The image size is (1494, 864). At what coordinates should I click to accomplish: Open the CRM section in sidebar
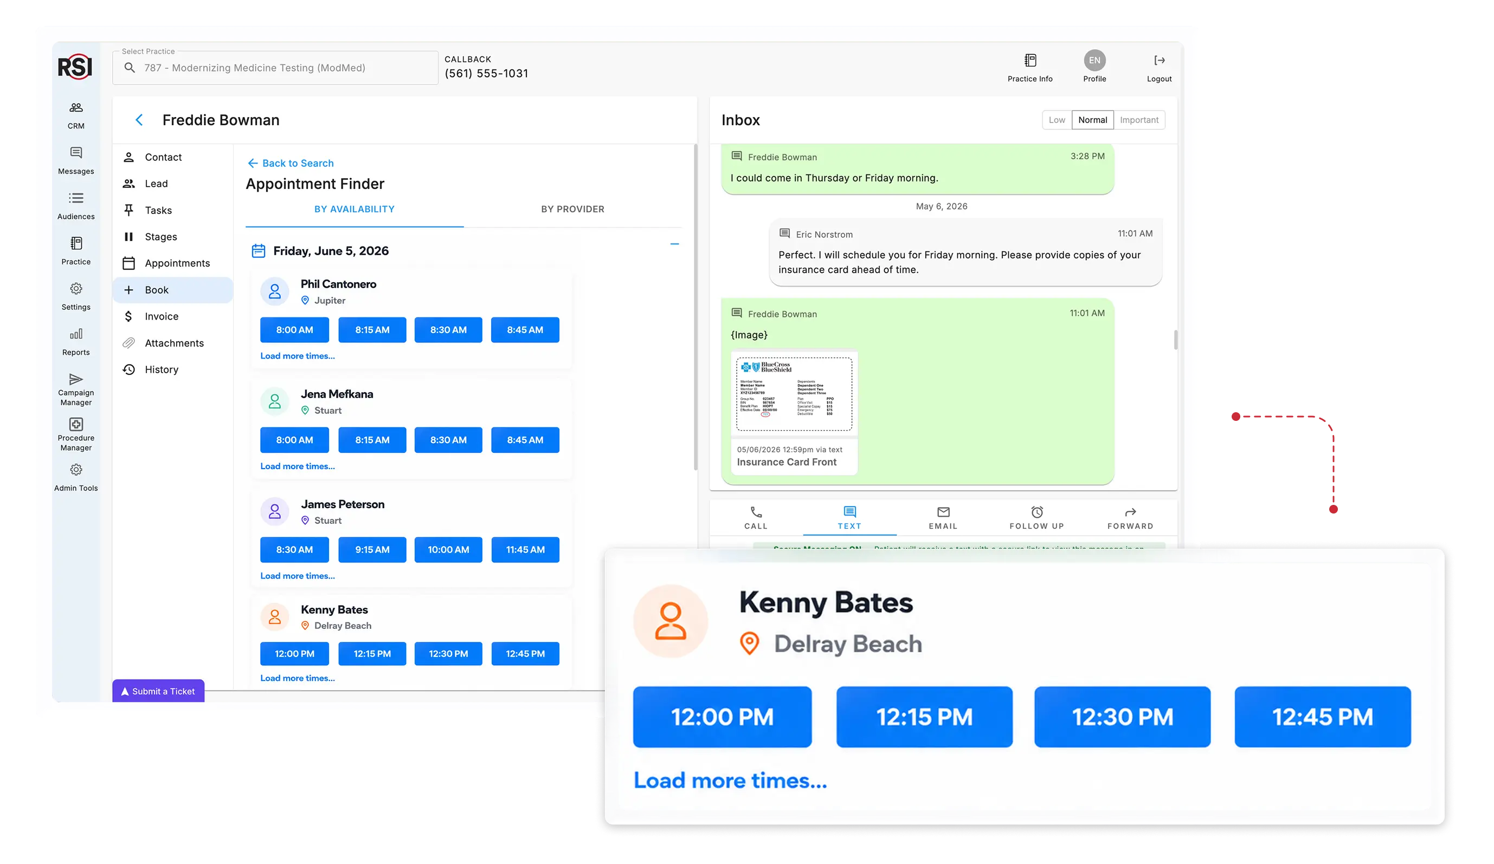76,115
